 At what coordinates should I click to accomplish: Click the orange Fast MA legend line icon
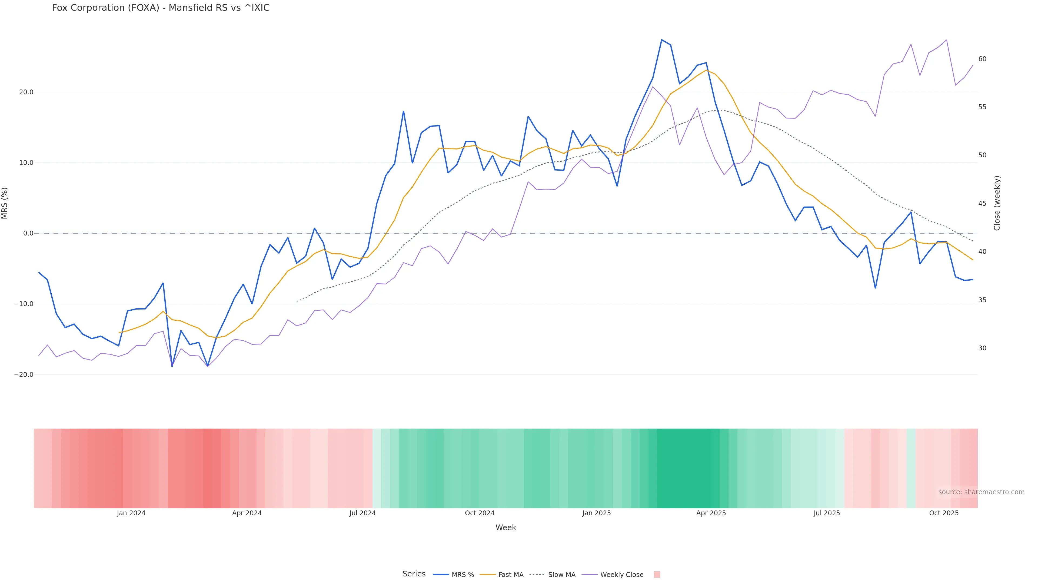(x=488, y=575)
